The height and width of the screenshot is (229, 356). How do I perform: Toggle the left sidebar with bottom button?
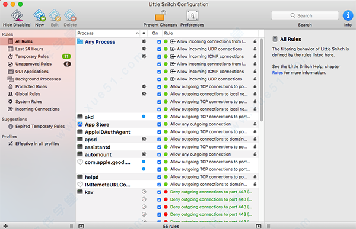click(x=81, y=226)
